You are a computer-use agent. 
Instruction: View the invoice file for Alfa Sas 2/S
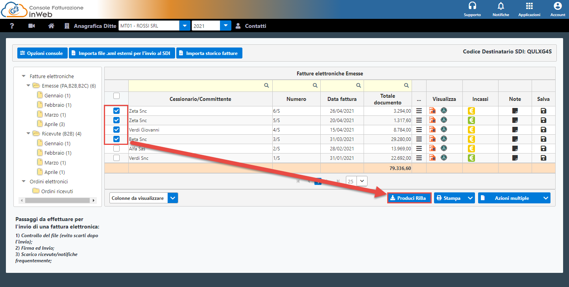pyautogui.click(x=433, y=148)
